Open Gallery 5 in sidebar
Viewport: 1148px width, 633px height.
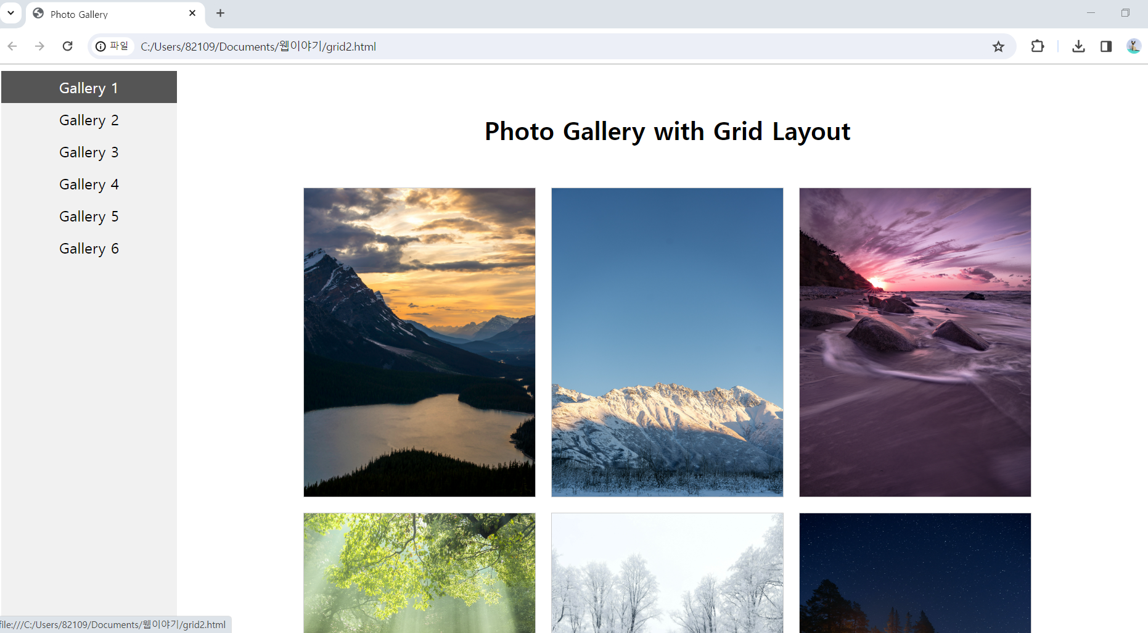pos(89,216)
